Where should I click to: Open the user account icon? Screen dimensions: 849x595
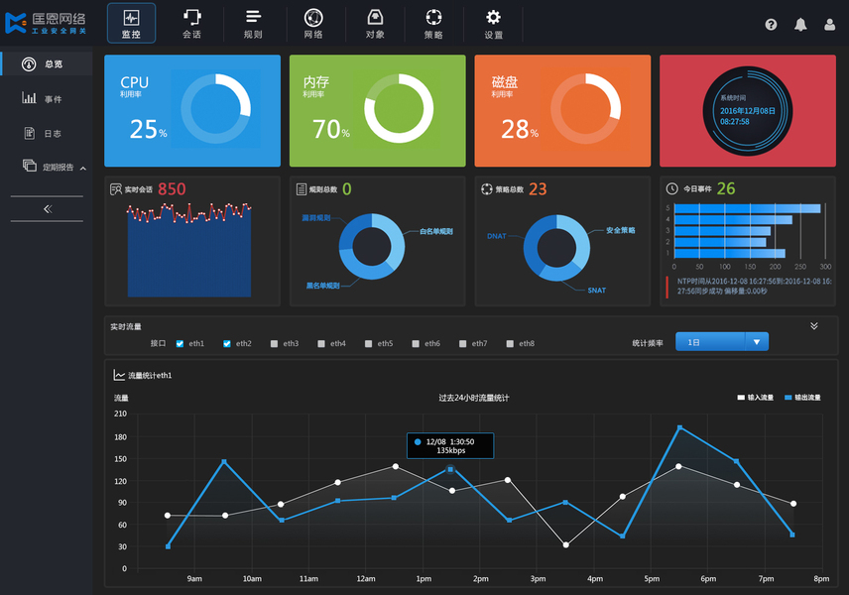click(x=829, y=25)
